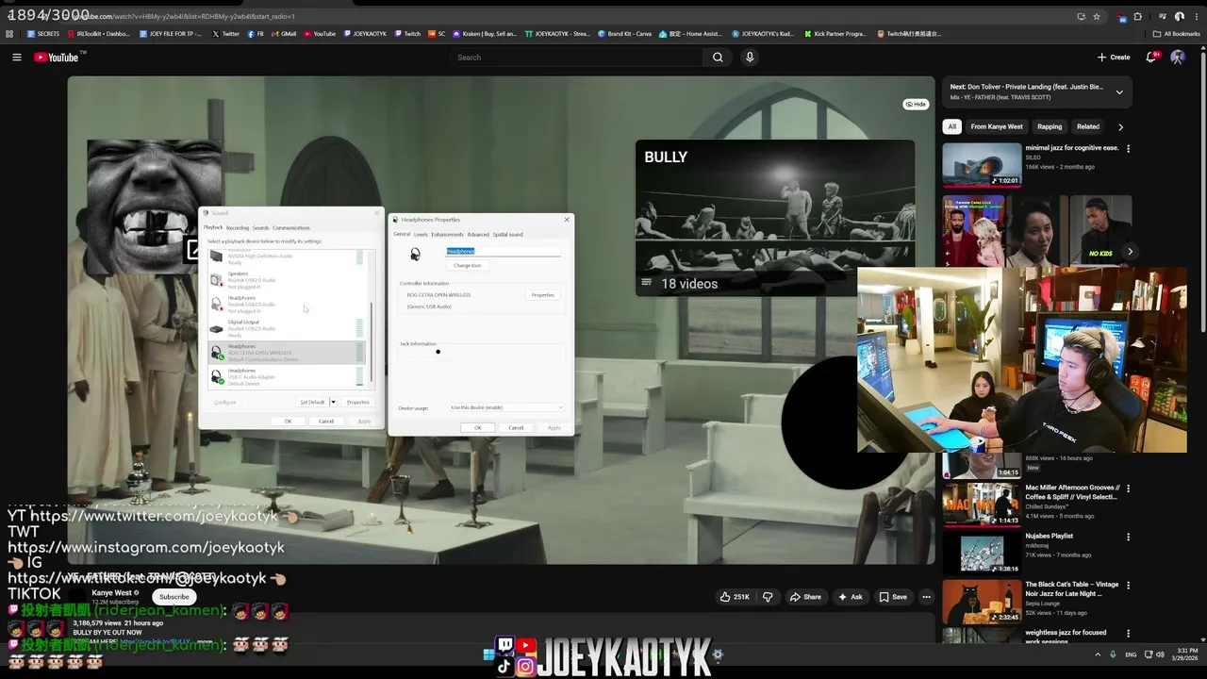The width and height of the screenshot is (1207, 679).
Task: Open Nujabes Playlist video thumbnail
Action: [982, 553]
